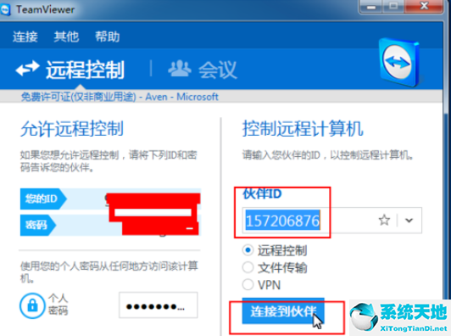The image size is (451, 336).
Task: Expand the Partner ID dropdown arrow
Action: [409, 221]
